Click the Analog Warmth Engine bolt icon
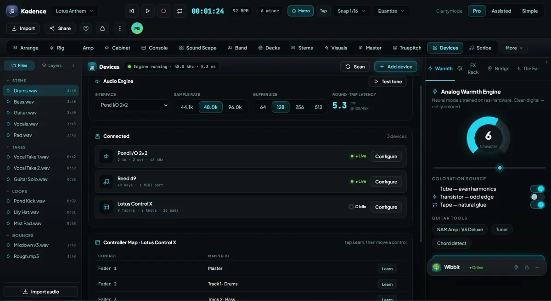The height and width of the screenshot is (301, 551). 435,92
